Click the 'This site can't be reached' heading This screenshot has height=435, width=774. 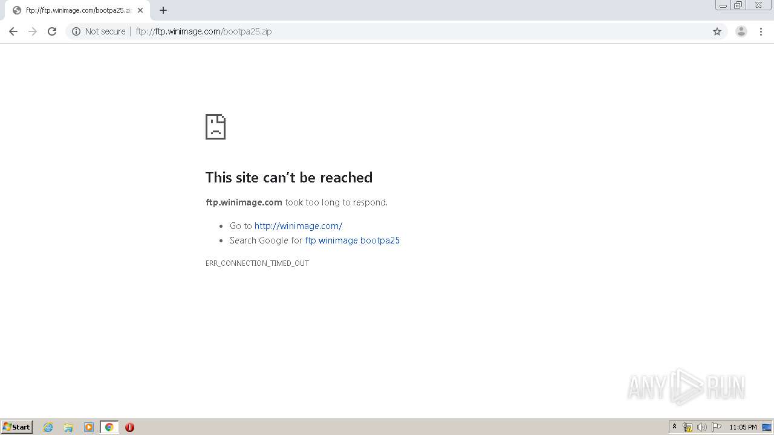289,177
